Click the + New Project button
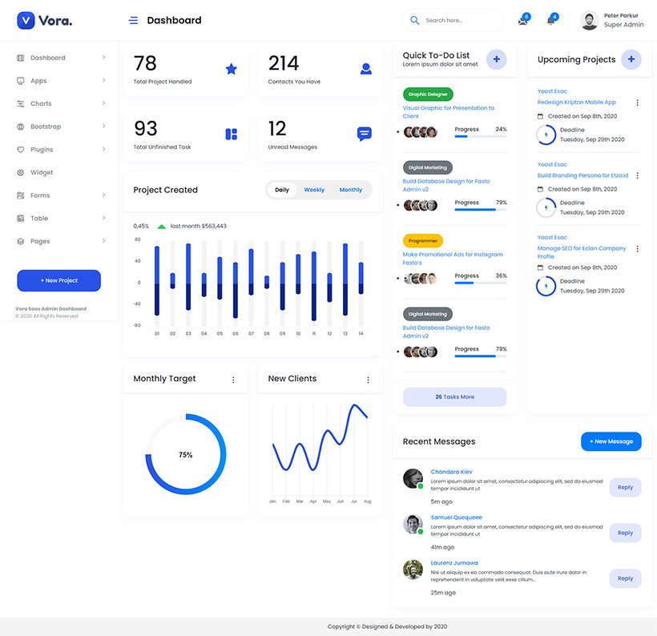The image size is (657, 636). (x=58, y=280)
